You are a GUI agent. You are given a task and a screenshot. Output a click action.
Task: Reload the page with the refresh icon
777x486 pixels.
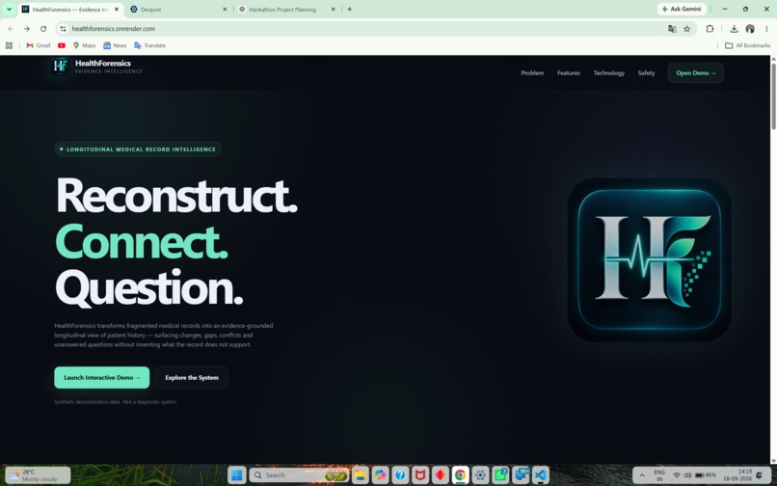pos(43,29)
